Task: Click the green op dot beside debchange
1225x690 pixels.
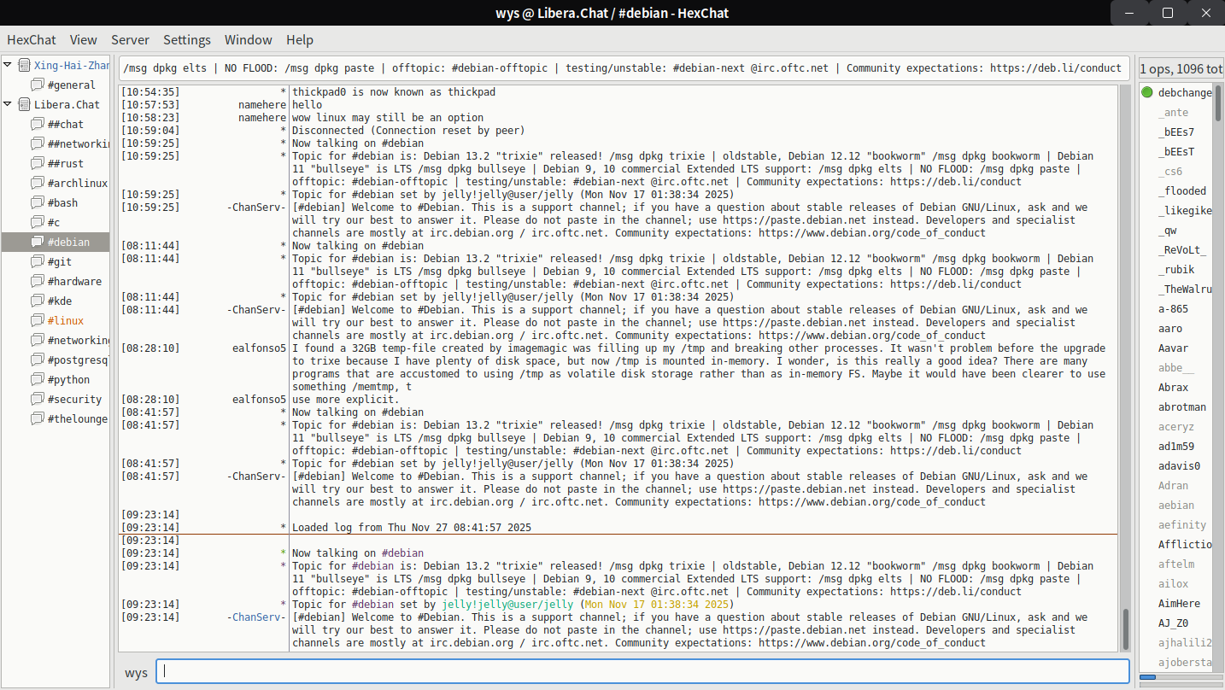Action: click(1147, 92)
